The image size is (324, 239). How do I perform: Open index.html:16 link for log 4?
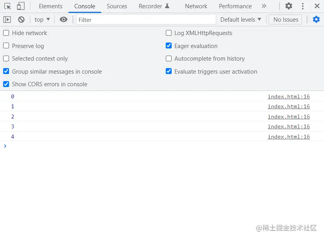[x=289, y=137]
